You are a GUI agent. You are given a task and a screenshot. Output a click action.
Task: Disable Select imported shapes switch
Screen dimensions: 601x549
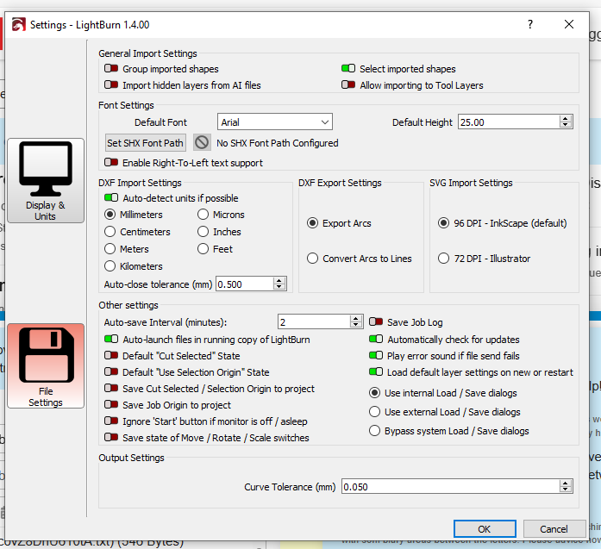(x=348, y=69)
